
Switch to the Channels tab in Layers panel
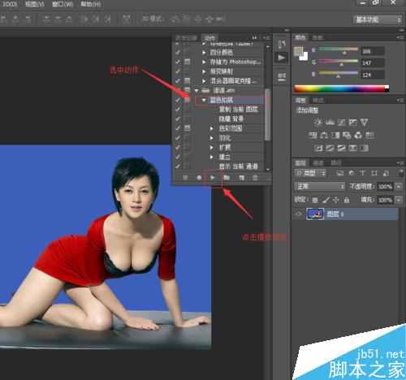pyautogui.click(x=318, y=163)
